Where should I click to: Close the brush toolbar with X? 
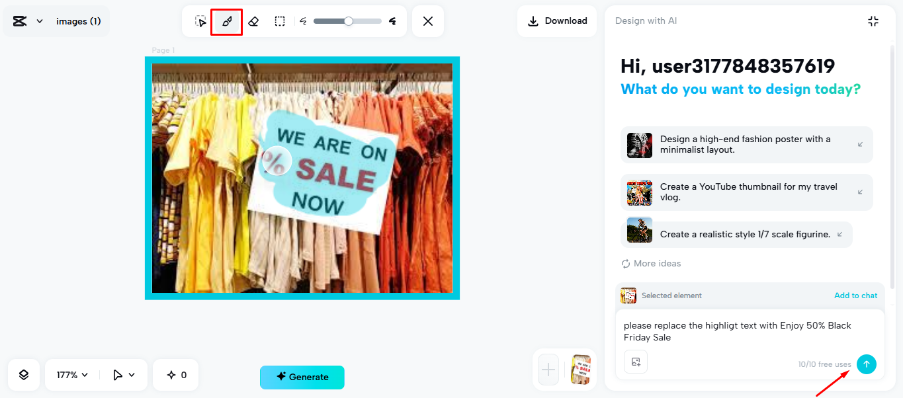click(428, 21)
